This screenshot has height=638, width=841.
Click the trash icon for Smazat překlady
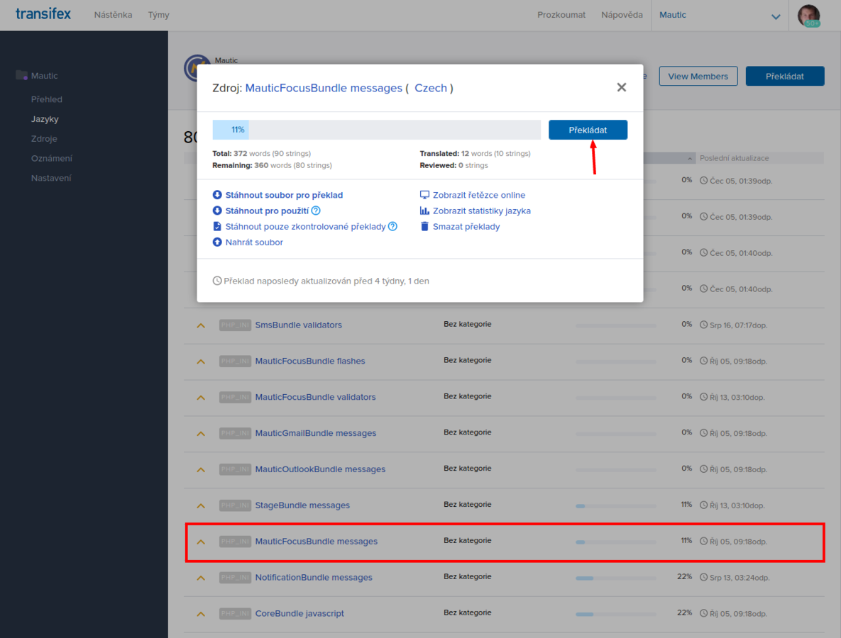[x=424, y=226]
